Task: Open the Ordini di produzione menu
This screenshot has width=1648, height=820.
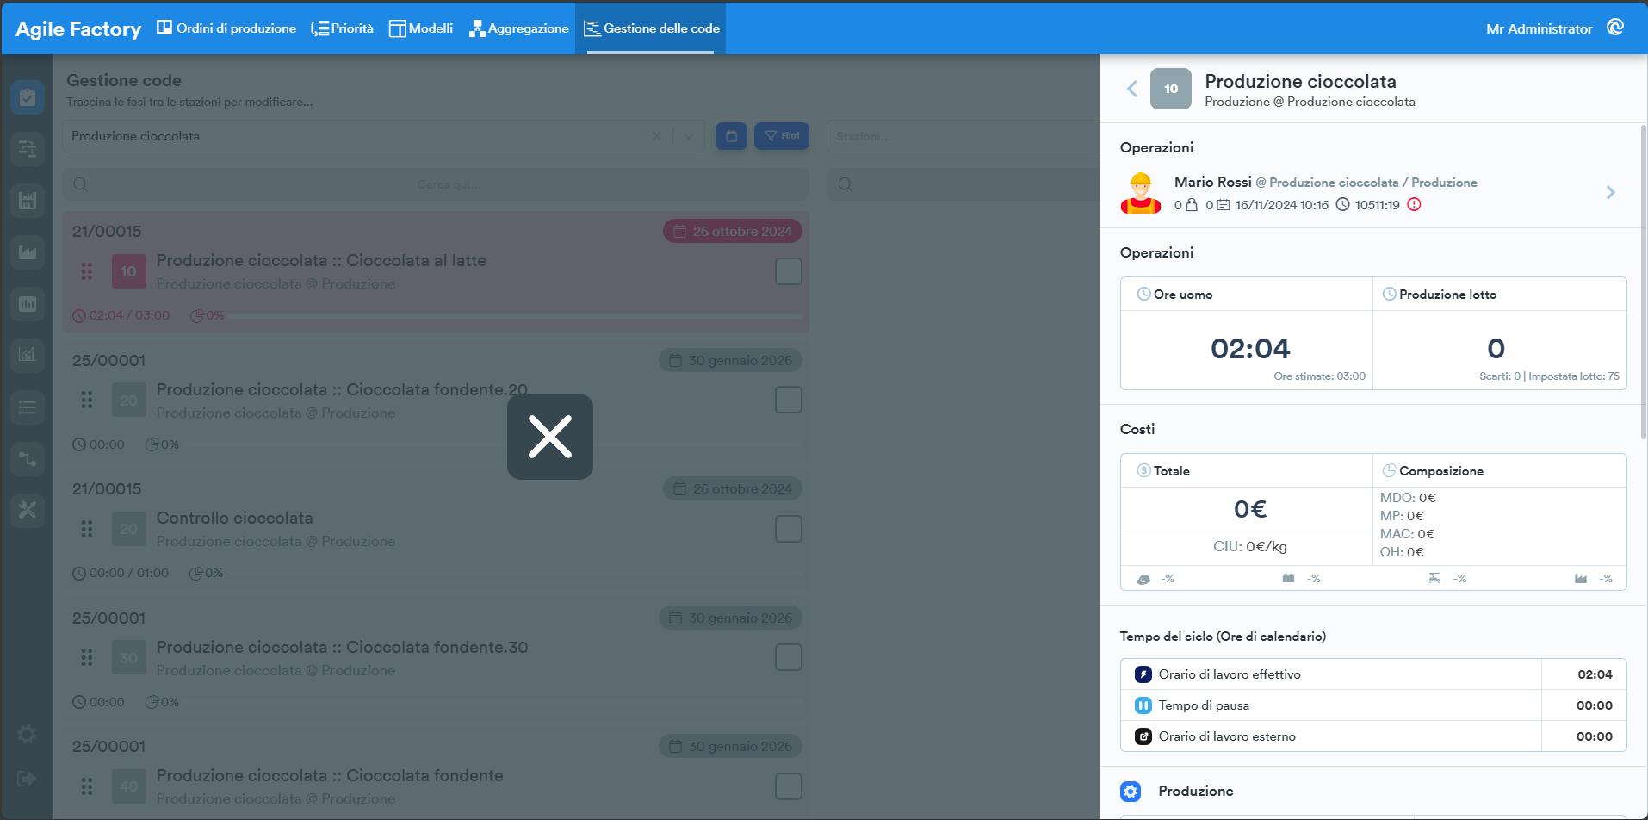Action: point(226,28)
